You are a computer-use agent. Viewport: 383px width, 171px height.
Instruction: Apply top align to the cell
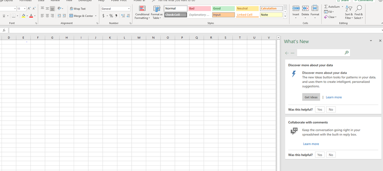pos(42,8)
